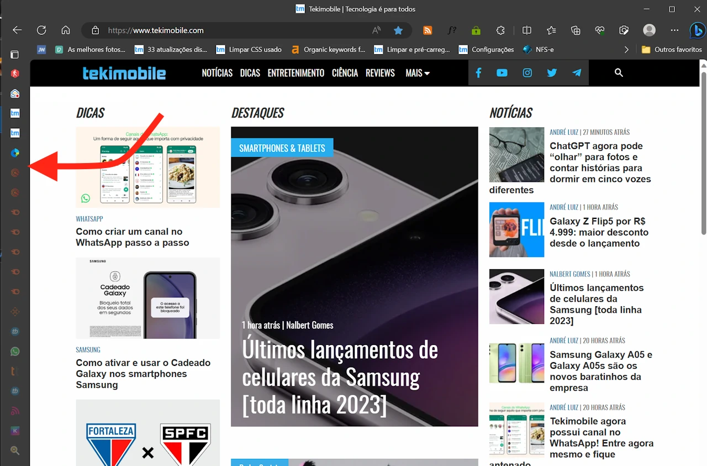Open the Configurações bookmark
This screenshot has width=707, height=466.
point(486,49)
